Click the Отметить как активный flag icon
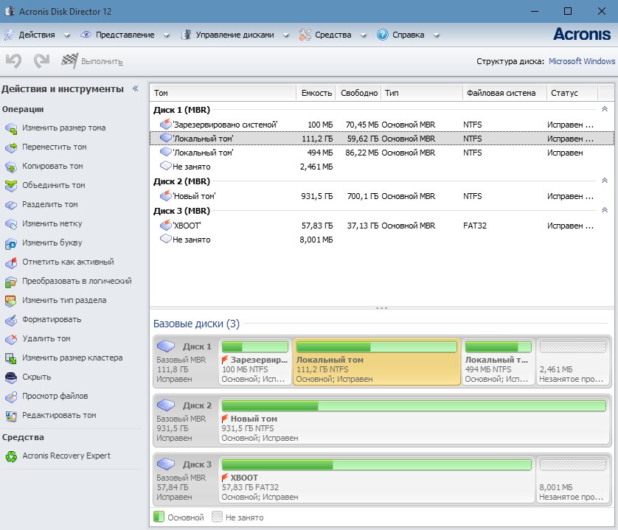 11,262
